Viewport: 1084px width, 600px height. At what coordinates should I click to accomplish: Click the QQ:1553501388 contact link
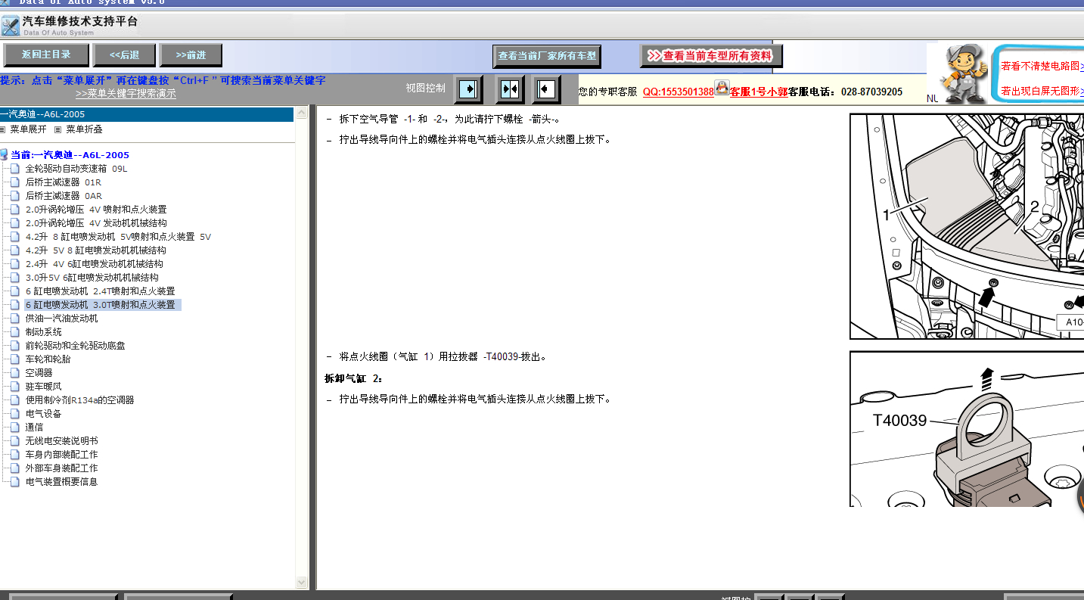(x=679, y=92)
